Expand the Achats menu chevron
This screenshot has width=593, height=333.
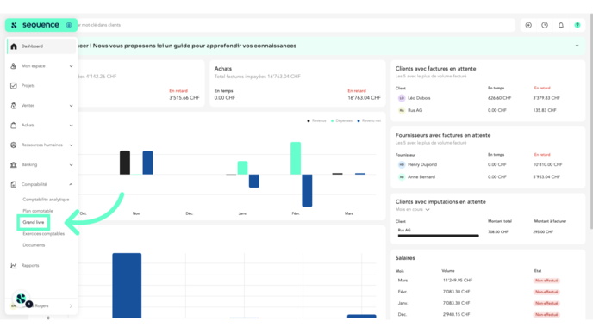tap(71, 126)
